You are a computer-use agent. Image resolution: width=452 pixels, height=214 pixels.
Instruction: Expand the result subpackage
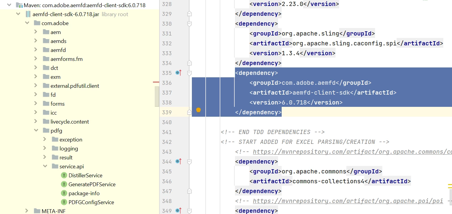(x=45, y=157)
